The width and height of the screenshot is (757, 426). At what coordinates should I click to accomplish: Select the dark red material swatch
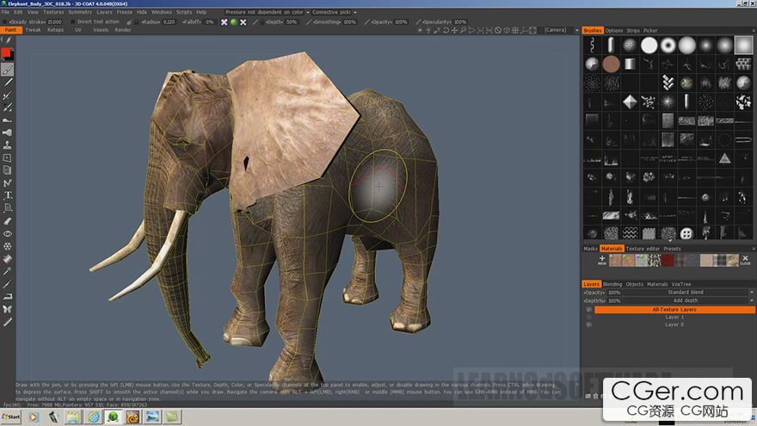668,260
